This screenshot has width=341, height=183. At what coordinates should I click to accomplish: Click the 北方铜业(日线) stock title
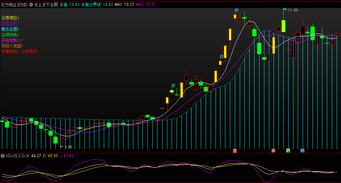pyautogui.click(x=14, y=5)
